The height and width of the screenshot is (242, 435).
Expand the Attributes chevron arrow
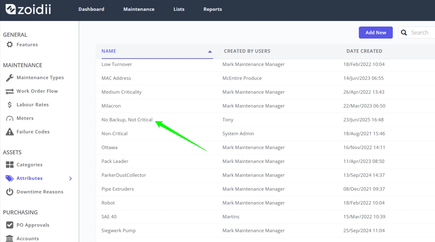(x=70, y=179)
